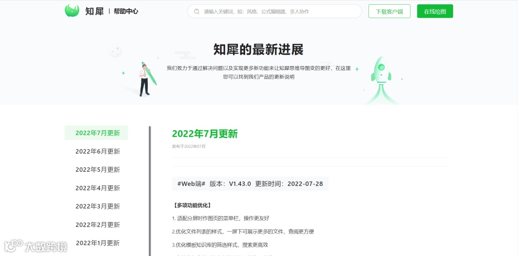
Task: Click the sidebar vertical scrollbar
Action: coord(150,191)
